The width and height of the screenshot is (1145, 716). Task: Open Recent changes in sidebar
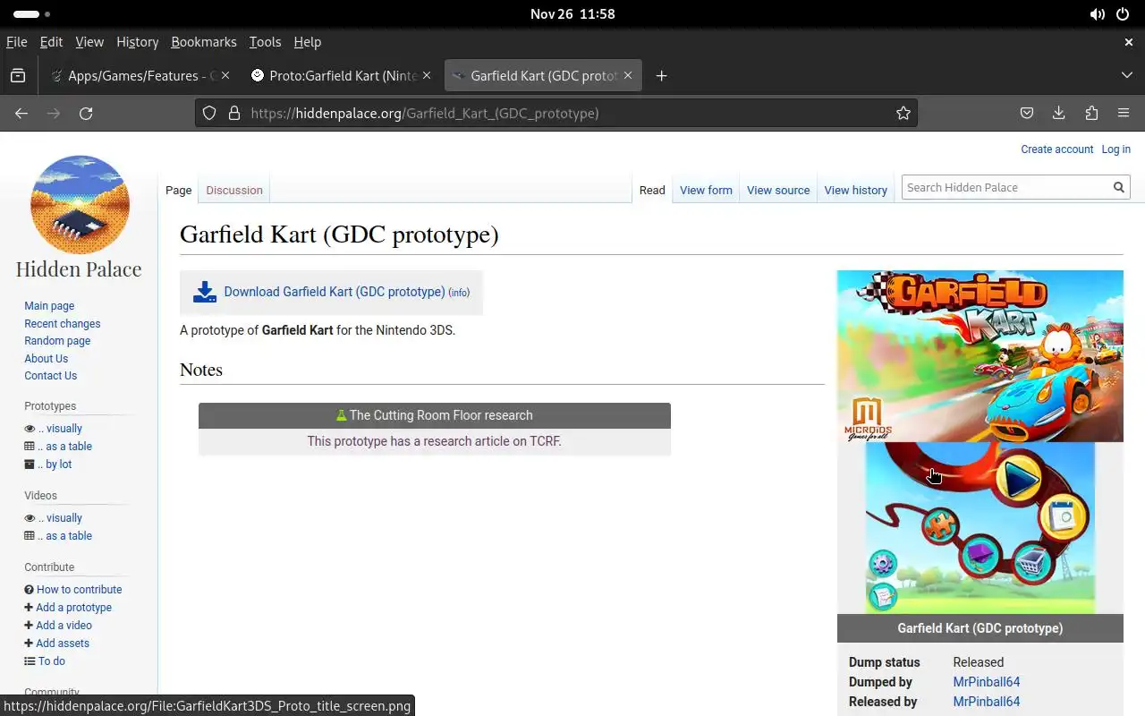(63, 324)
